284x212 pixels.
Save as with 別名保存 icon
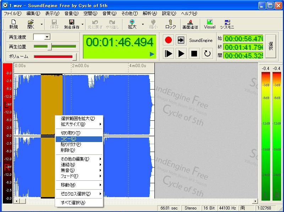tap(72, 24)
